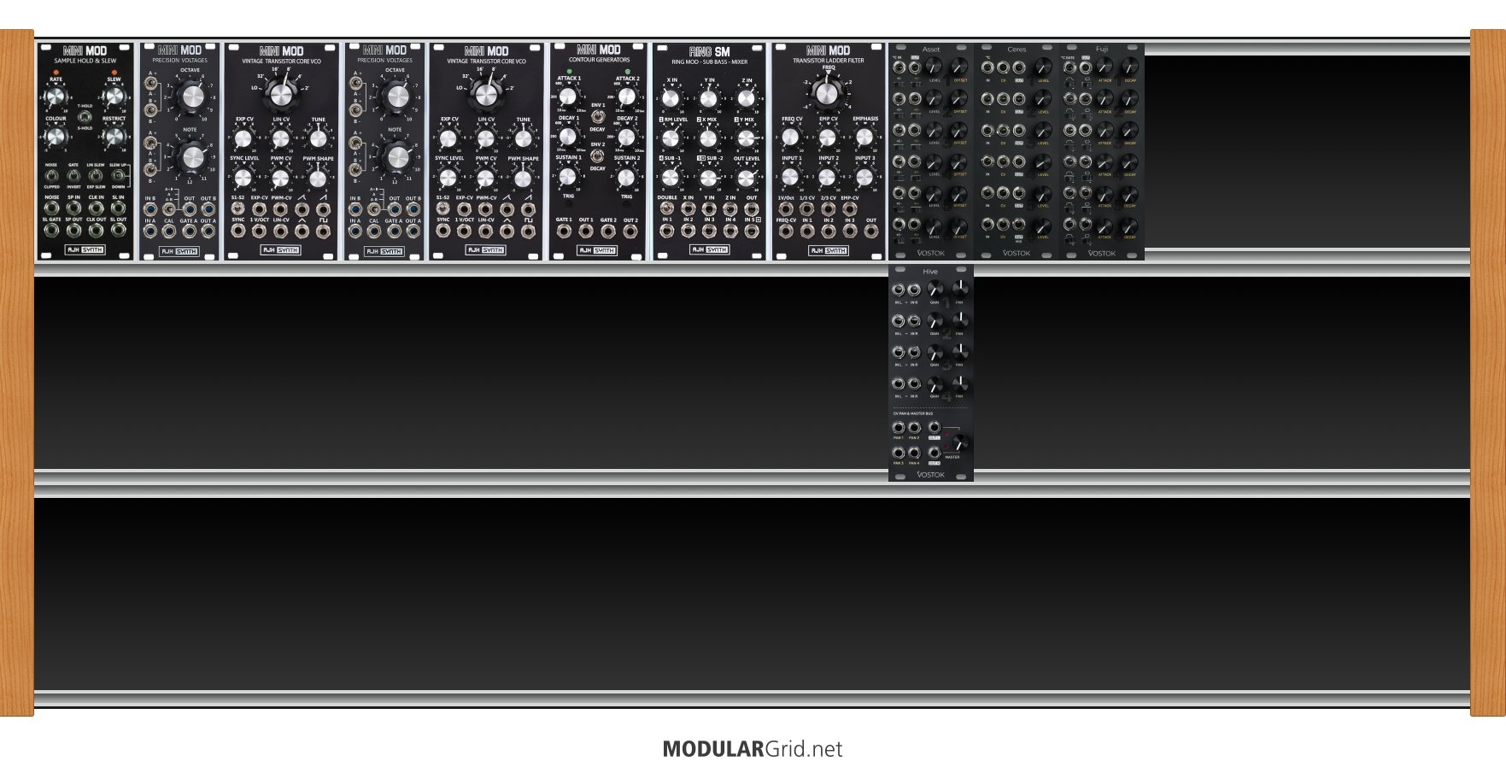This screenshot has width=1506, height=767.
Task: Click the 1V/Oct jack on Ladder Filter
Action: pyautogui.click(x=786, y=208)
